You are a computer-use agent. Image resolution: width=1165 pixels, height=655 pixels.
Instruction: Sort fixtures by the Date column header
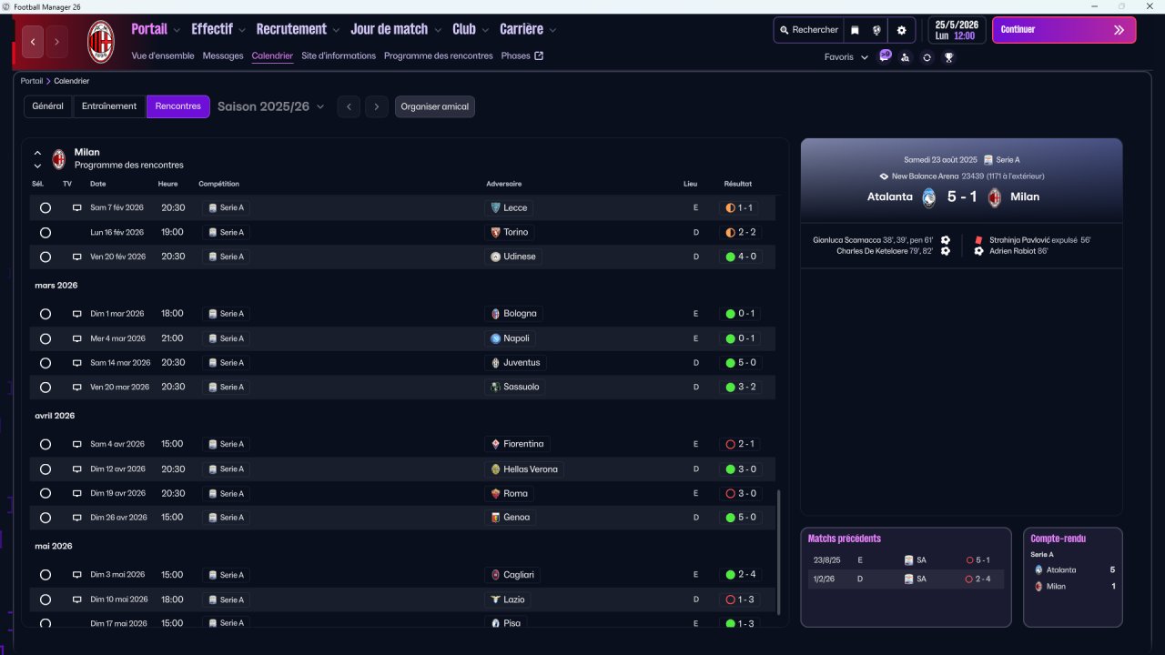click(97, 184)
